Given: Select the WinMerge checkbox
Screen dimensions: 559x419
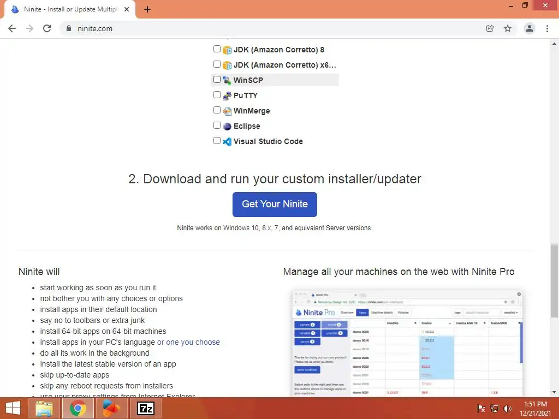Looking at the screenshot, I should pyautogui.click(x=217, y=110).
